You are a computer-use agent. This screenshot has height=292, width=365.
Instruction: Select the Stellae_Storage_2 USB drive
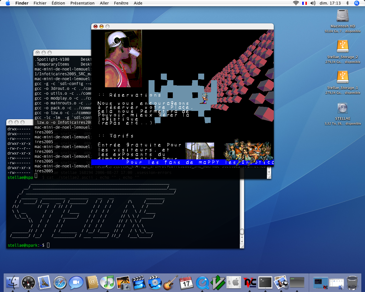tap(342, 46)
